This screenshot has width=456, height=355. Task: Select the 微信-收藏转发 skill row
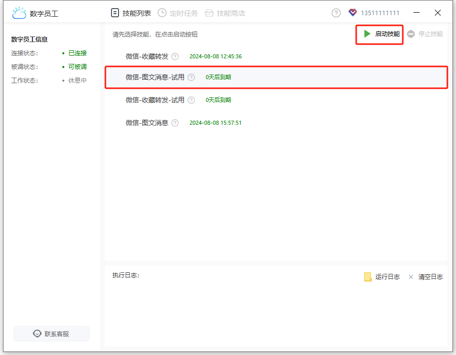pos(276,56)
